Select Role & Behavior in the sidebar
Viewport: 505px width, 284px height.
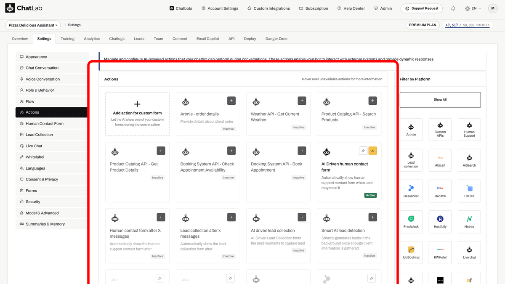(x=51, y=90)
